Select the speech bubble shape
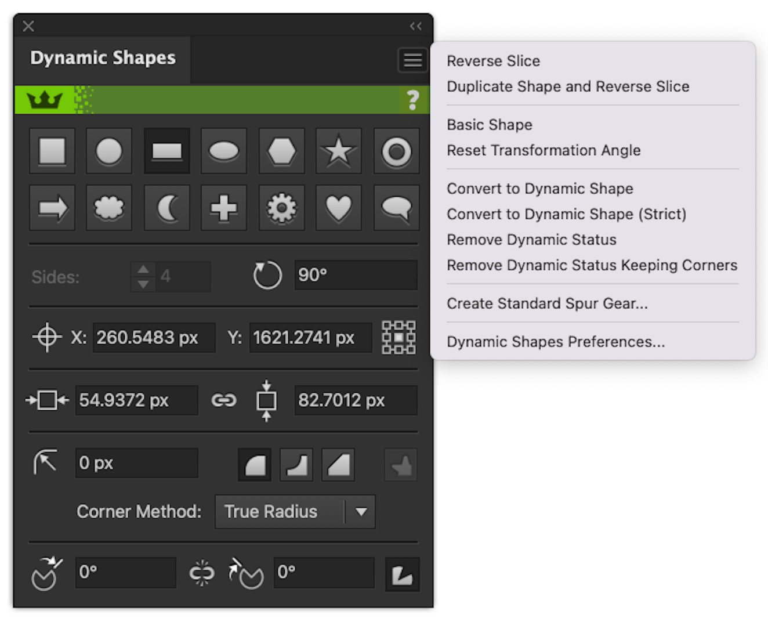768x622 pixels. (396, 208)
